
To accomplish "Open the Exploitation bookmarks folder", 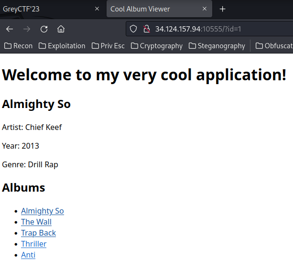I will pos(62,46).
